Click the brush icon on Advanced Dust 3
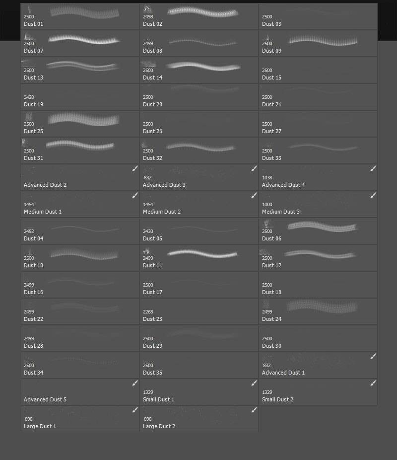This screenshot has height=460, width=397. point(254,169)
